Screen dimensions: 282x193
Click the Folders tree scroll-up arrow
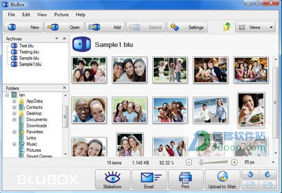65,96
